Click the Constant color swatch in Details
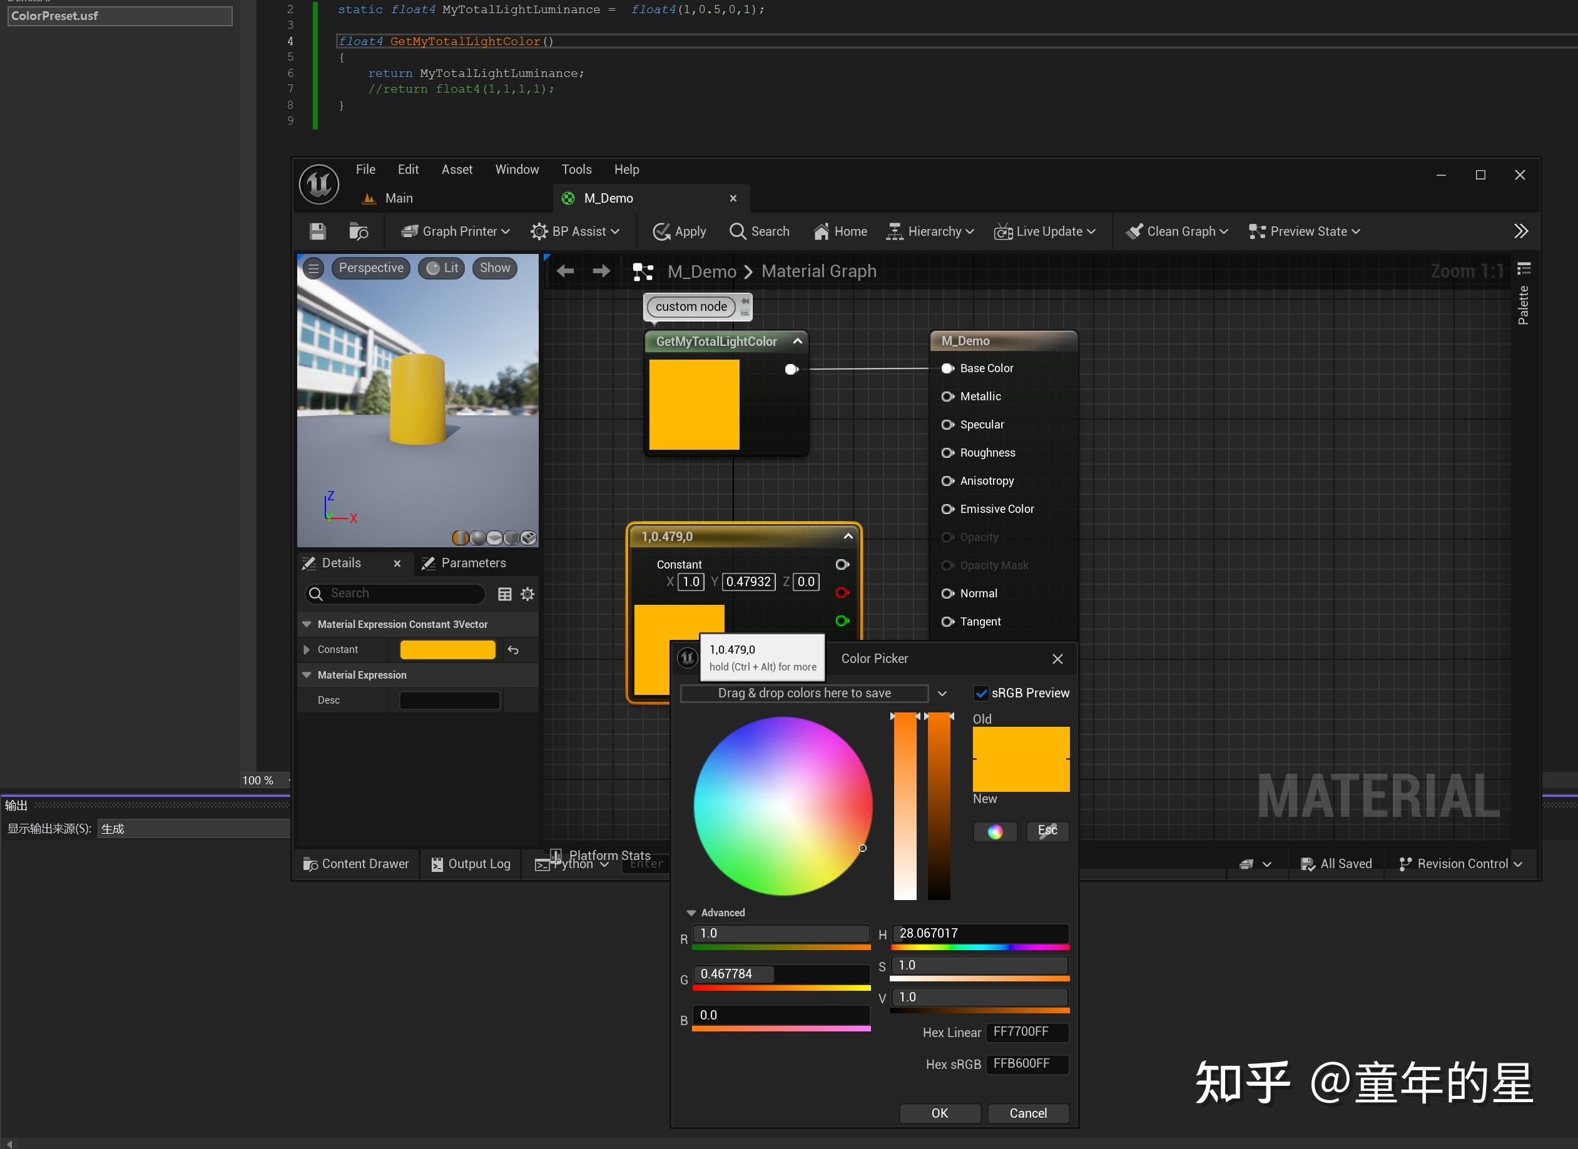 click(x=447, y=650)
